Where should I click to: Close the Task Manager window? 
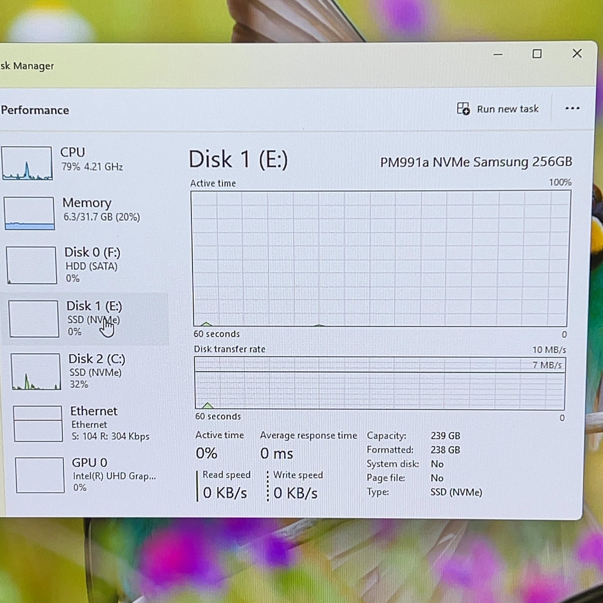coord(577,53)
